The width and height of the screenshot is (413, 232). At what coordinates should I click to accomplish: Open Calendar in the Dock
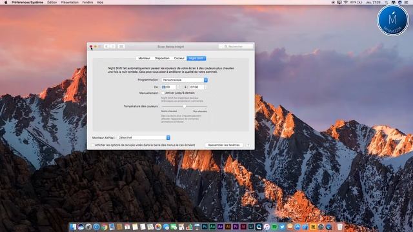click(127, 227)
